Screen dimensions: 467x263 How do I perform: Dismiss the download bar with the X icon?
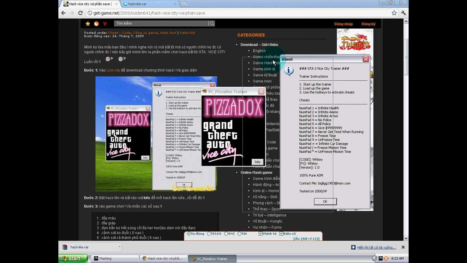pyautogui.click(x=403, y=247)
